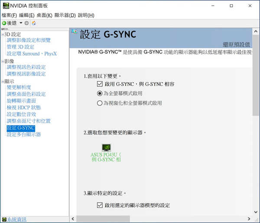260x223 pixels.
Task: Open 設定數位音效 page
Action: [x=21, y=115]
